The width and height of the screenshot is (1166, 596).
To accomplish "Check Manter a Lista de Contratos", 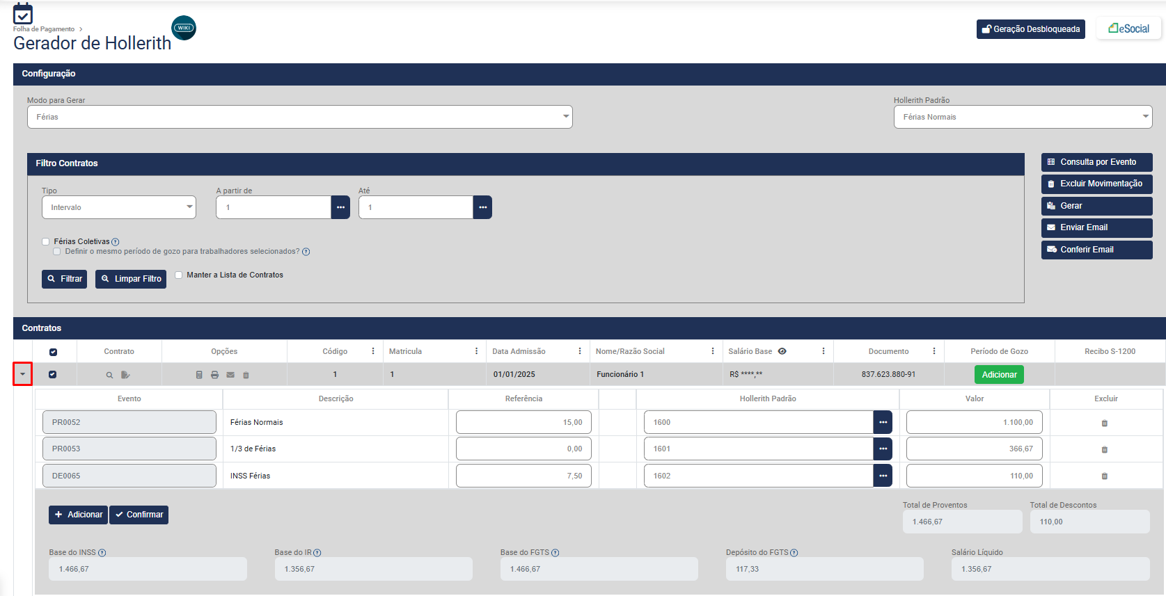I will click(179, 275).
